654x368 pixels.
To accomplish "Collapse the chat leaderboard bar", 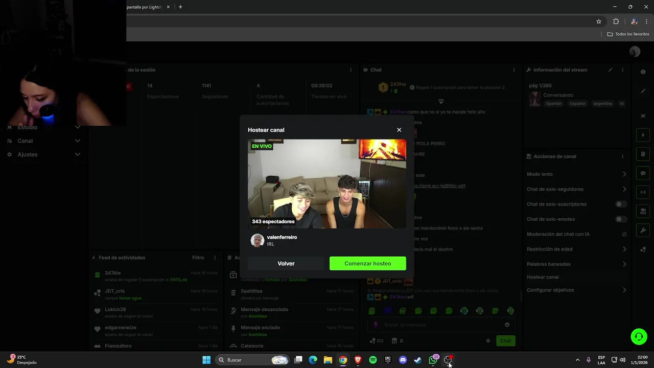I will [441, 101].
